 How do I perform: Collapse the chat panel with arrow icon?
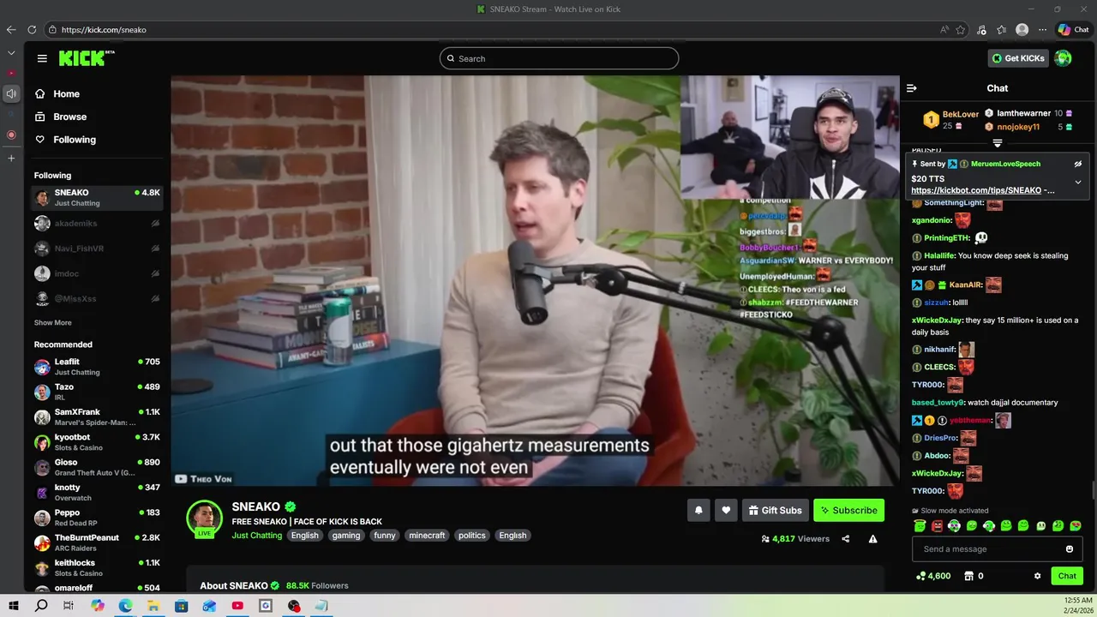point(912,88)
